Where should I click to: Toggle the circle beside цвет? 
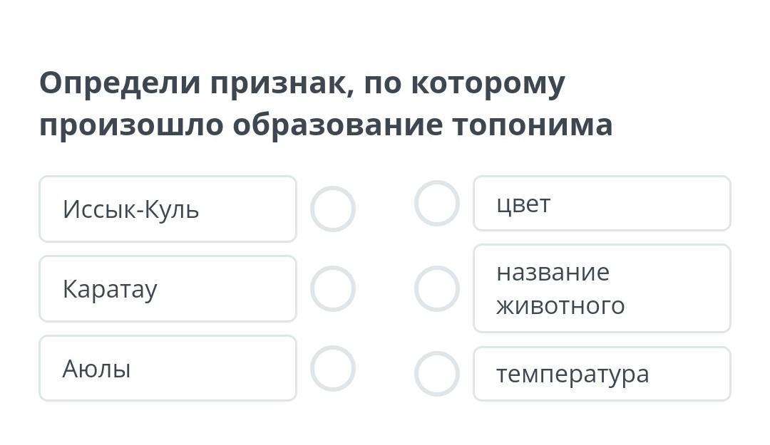pyautogui.click(x=437, y=204)
